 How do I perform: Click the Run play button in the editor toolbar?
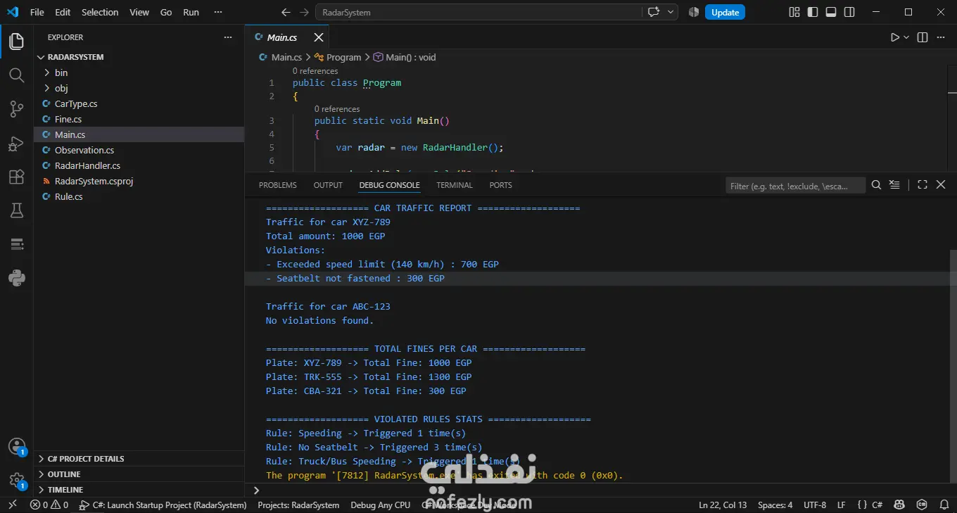click(x=894, y=37)
